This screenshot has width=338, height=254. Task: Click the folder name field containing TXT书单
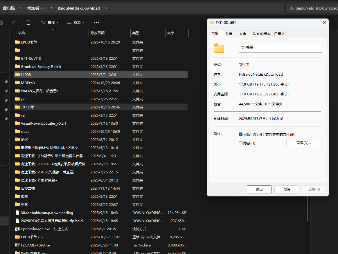[x=280, y=48]
